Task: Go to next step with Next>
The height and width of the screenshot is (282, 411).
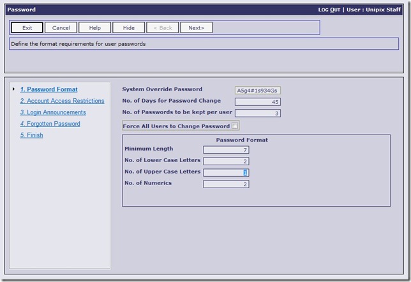Action: (196, 28)
